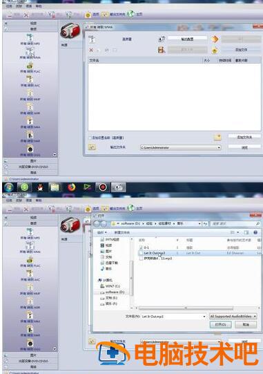Click the red record icon on the taskbar

(x=103, y=187)
